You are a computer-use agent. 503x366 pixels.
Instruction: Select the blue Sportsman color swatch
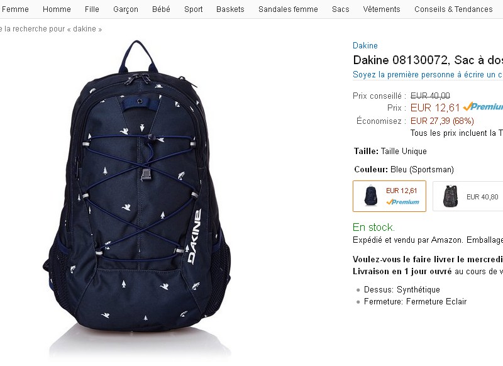click(x=389, y=196)
